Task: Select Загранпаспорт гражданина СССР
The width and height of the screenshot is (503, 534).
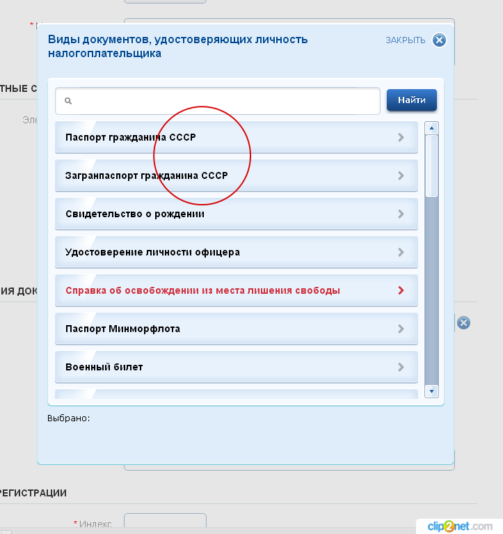Action: [x=236, y=175]
